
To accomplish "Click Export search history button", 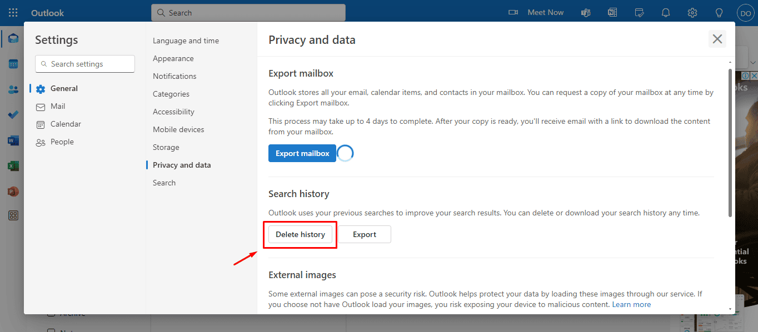I will [x=365, y=234].
